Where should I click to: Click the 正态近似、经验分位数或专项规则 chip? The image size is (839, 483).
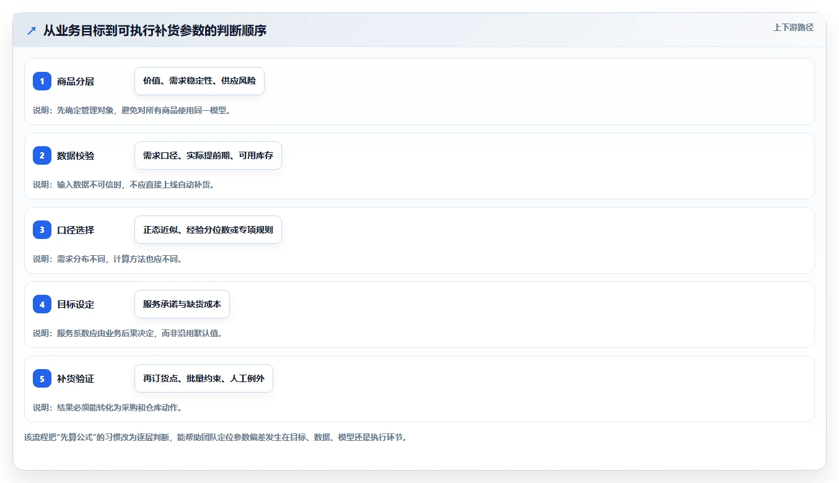point(208,230)
